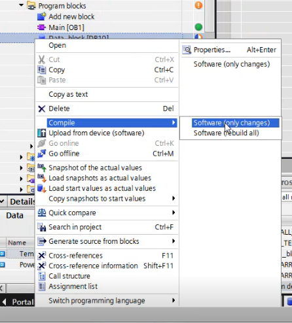Click the Delete X icon
The height and width of the screenshot is (323, 292).
pyautogui.click(x=42, y=109)
